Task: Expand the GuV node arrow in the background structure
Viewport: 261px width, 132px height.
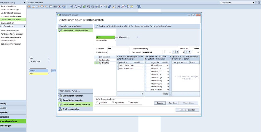Action: coord(49,59)
